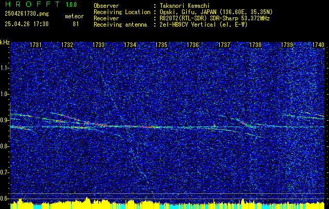
Task: Click the meteor count 81
Action: coord(76,24)
